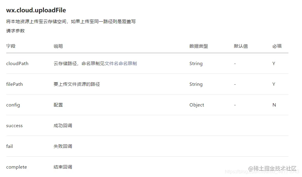Click the 数据类型 column header
Screen dimensions: 302x177
199,46
